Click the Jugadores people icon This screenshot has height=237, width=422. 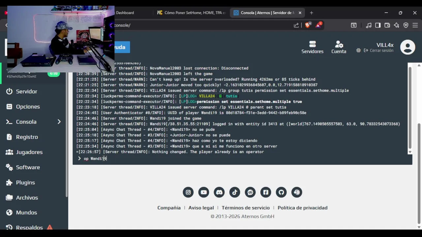coord(9,152)
